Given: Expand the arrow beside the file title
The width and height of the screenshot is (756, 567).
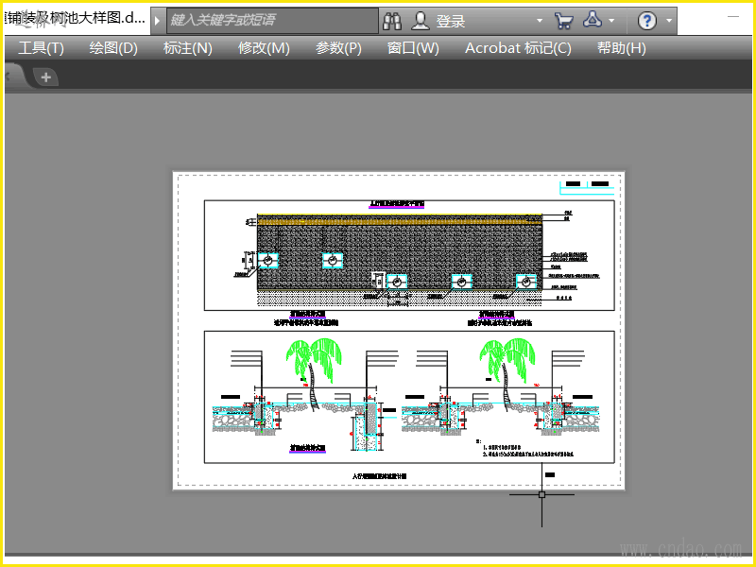Looking at the screenshot, I should tap(158, 20).
